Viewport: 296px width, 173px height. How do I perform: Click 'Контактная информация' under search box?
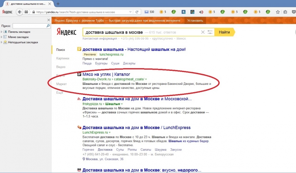[x=100, y=38]
